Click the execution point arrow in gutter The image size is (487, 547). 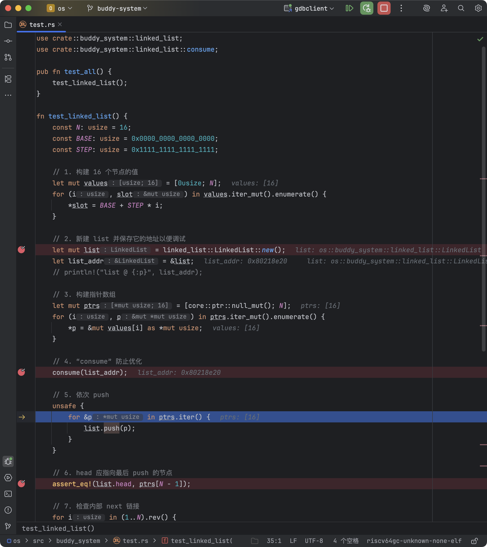coord(22,417)
